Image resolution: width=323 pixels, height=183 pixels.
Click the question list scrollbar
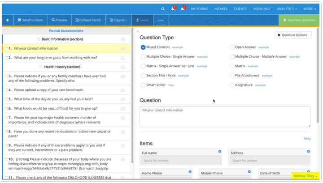tap(132, 95)
